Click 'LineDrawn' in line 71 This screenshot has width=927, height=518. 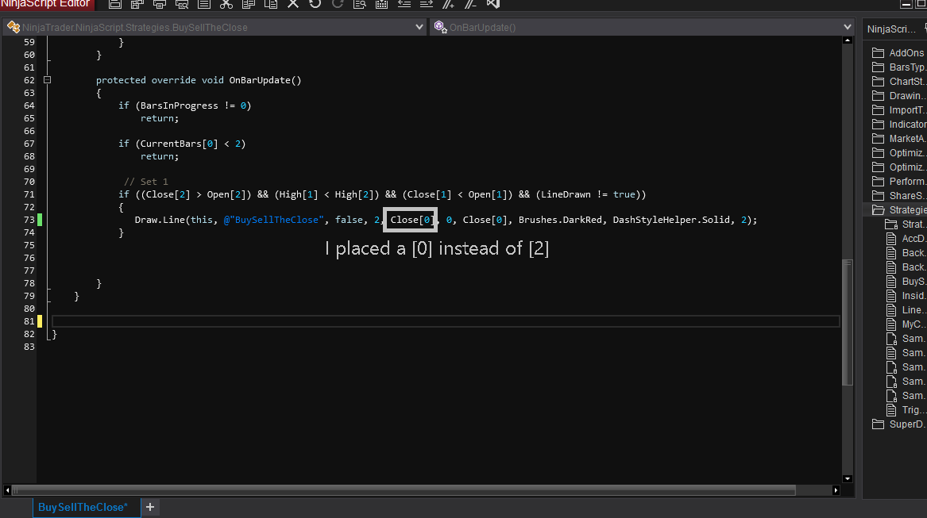[x=566, y=194]
